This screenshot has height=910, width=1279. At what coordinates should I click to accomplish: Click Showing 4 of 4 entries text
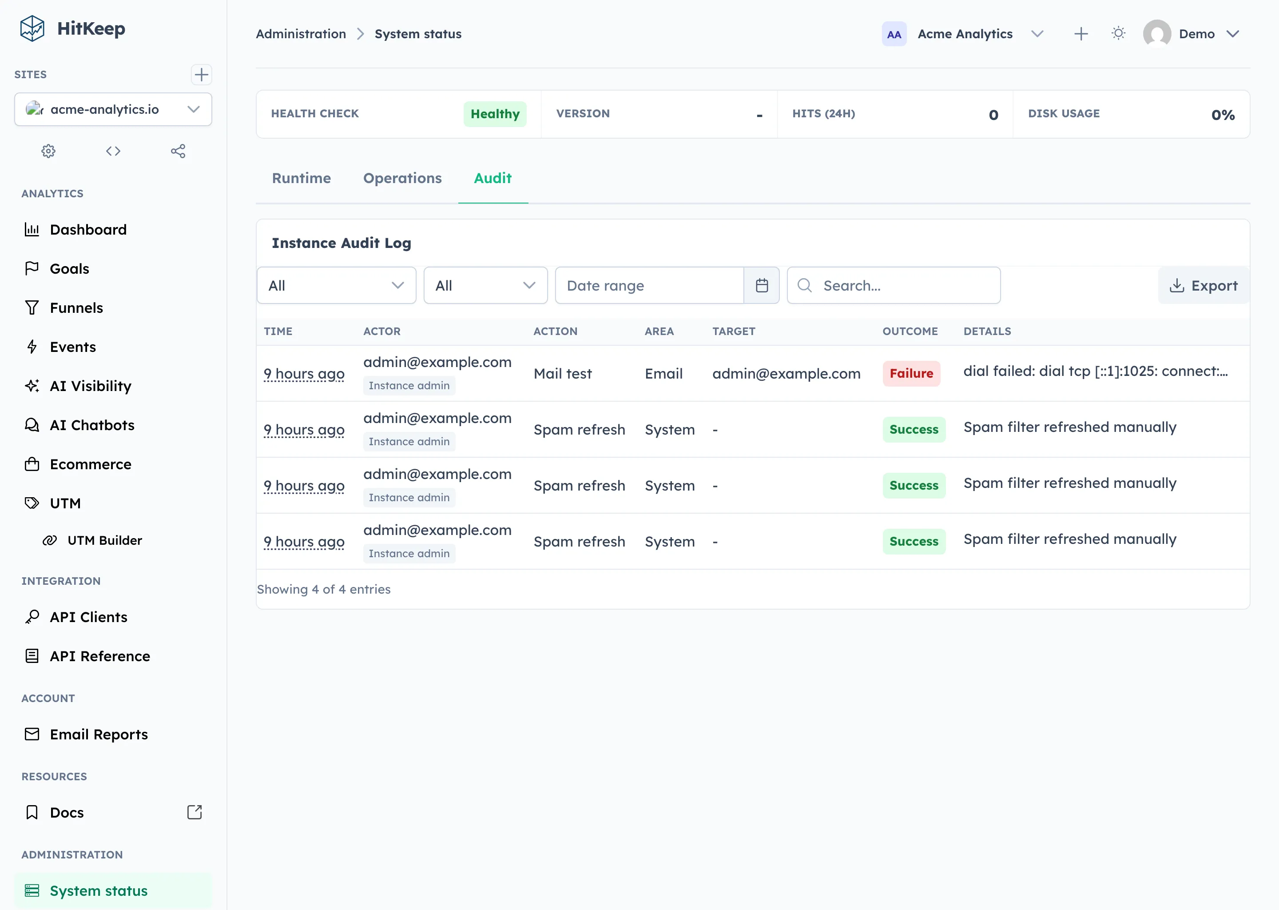pos(324,590)
